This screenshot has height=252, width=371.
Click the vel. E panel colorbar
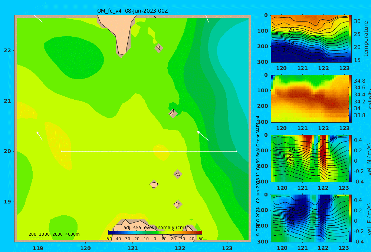(x=350, y=218)
